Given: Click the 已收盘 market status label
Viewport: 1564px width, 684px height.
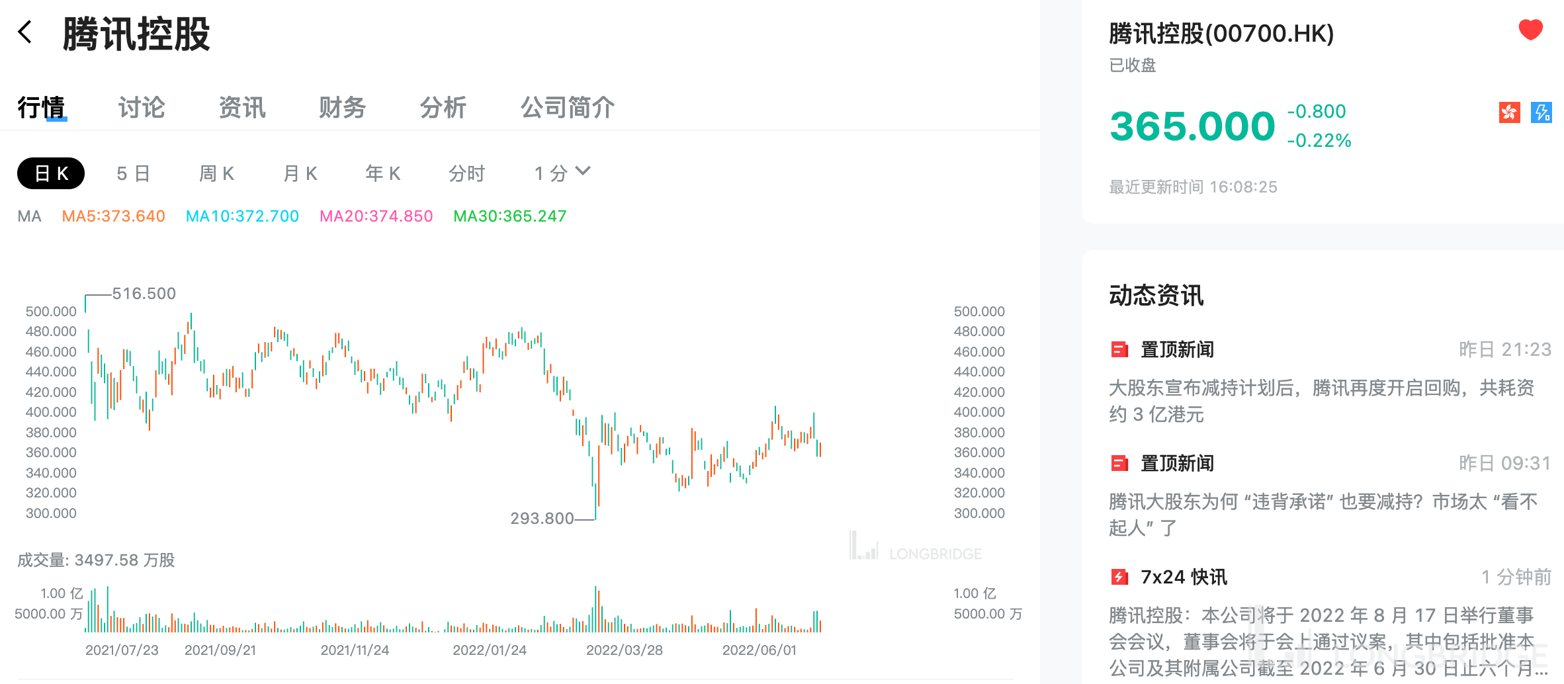Looking at the screenshot, I should click(x=1133, y=65).
